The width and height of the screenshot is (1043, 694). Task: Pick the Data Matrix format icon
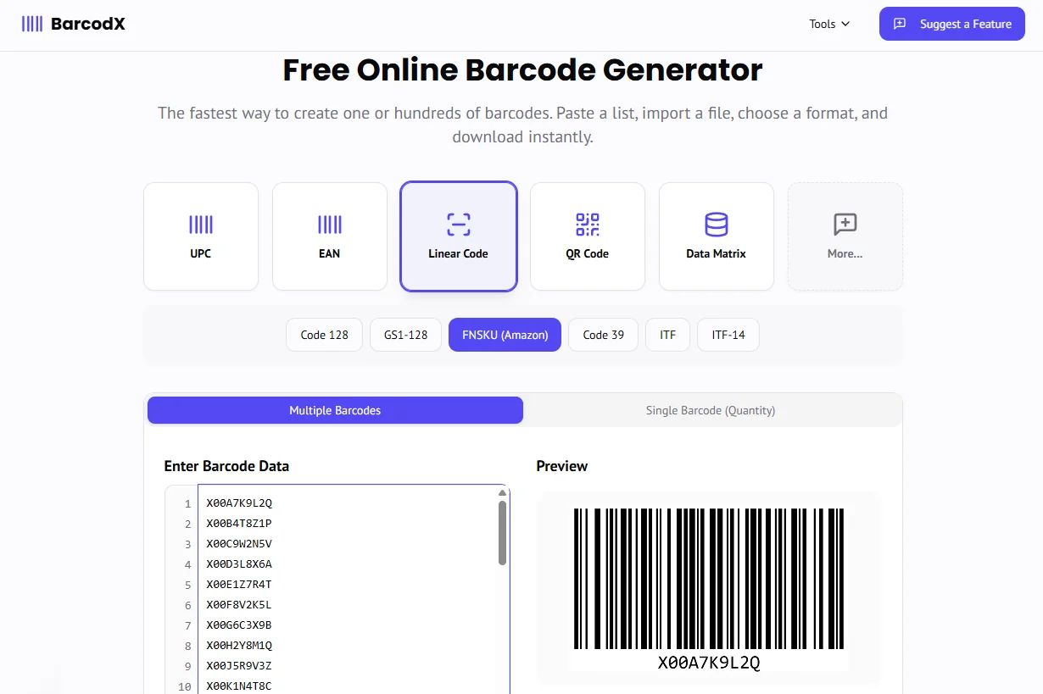tap(716, 225)
